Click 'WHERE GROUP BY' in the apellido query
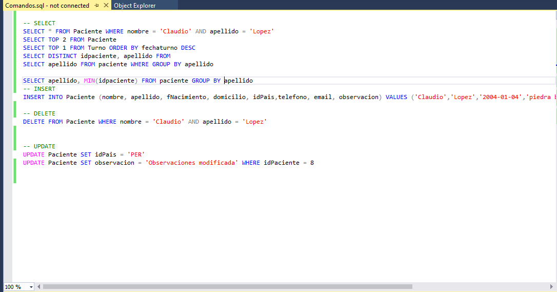557x292 pixels. click(x=156, y=64)
